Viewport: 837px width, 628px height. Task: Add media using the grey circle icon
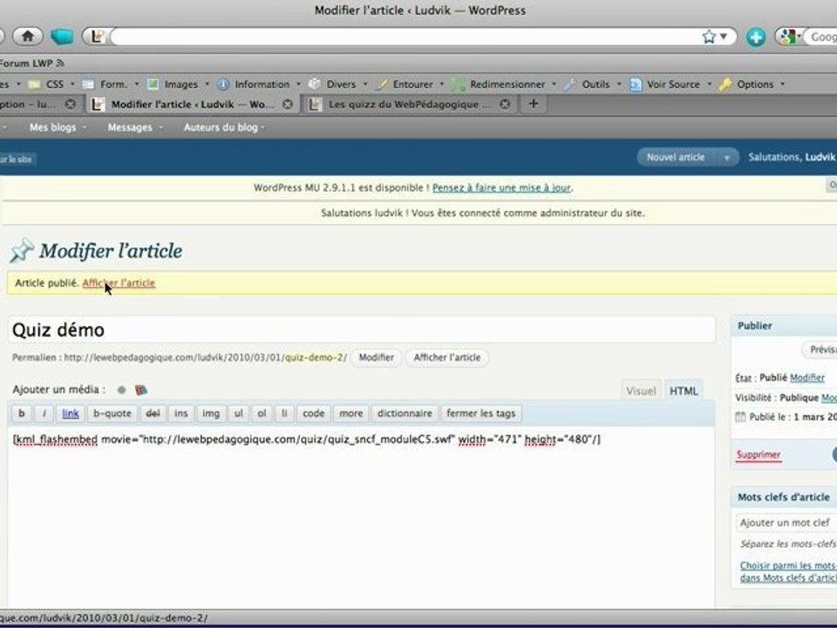tap(122, 390)
